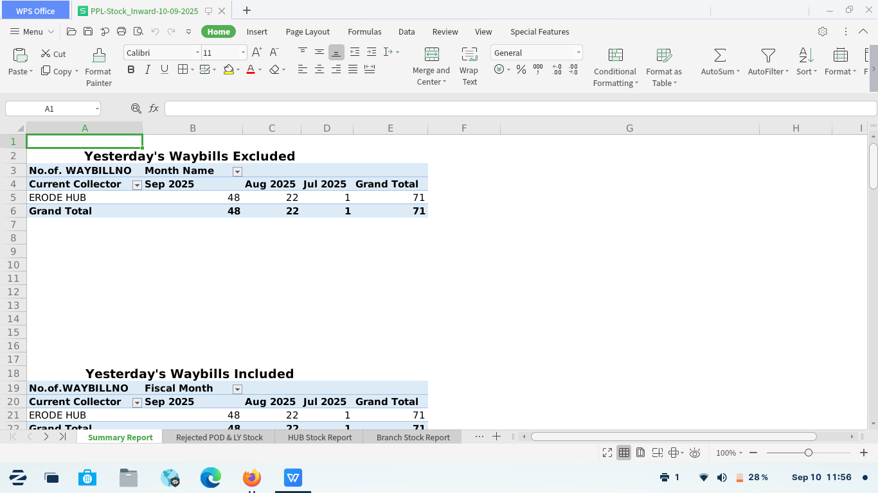Click the AutoFilter funnel icon
The height and width of the screenshot is (493, 878).
pos(767,55)
